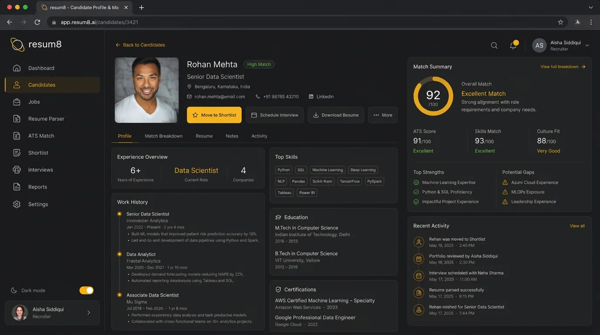
Task: Go to Resume Parser
Action: pos(52,119)
